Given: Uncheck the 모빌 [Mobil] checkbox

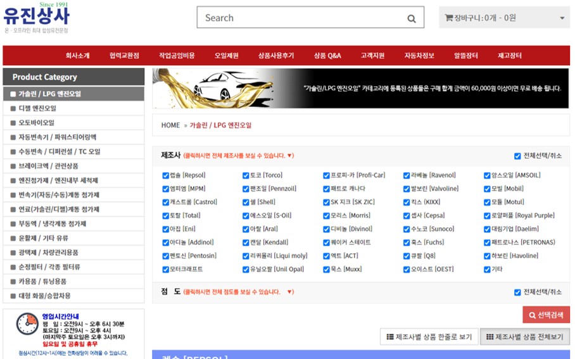Looking at the screenshot, I should pos(487,189).
